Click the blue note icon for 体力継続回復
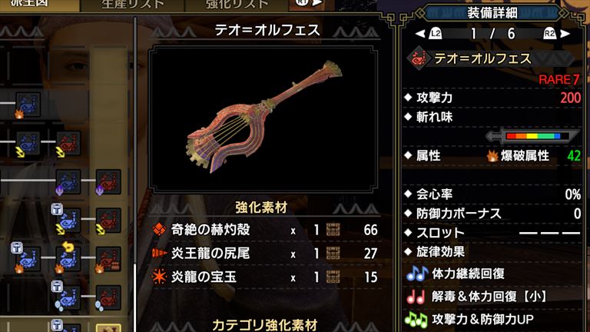 pos(416,274)
